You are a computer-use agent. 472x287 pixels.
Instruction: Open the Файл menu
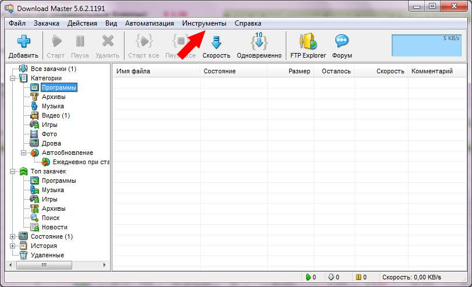[x=17, y=23]
